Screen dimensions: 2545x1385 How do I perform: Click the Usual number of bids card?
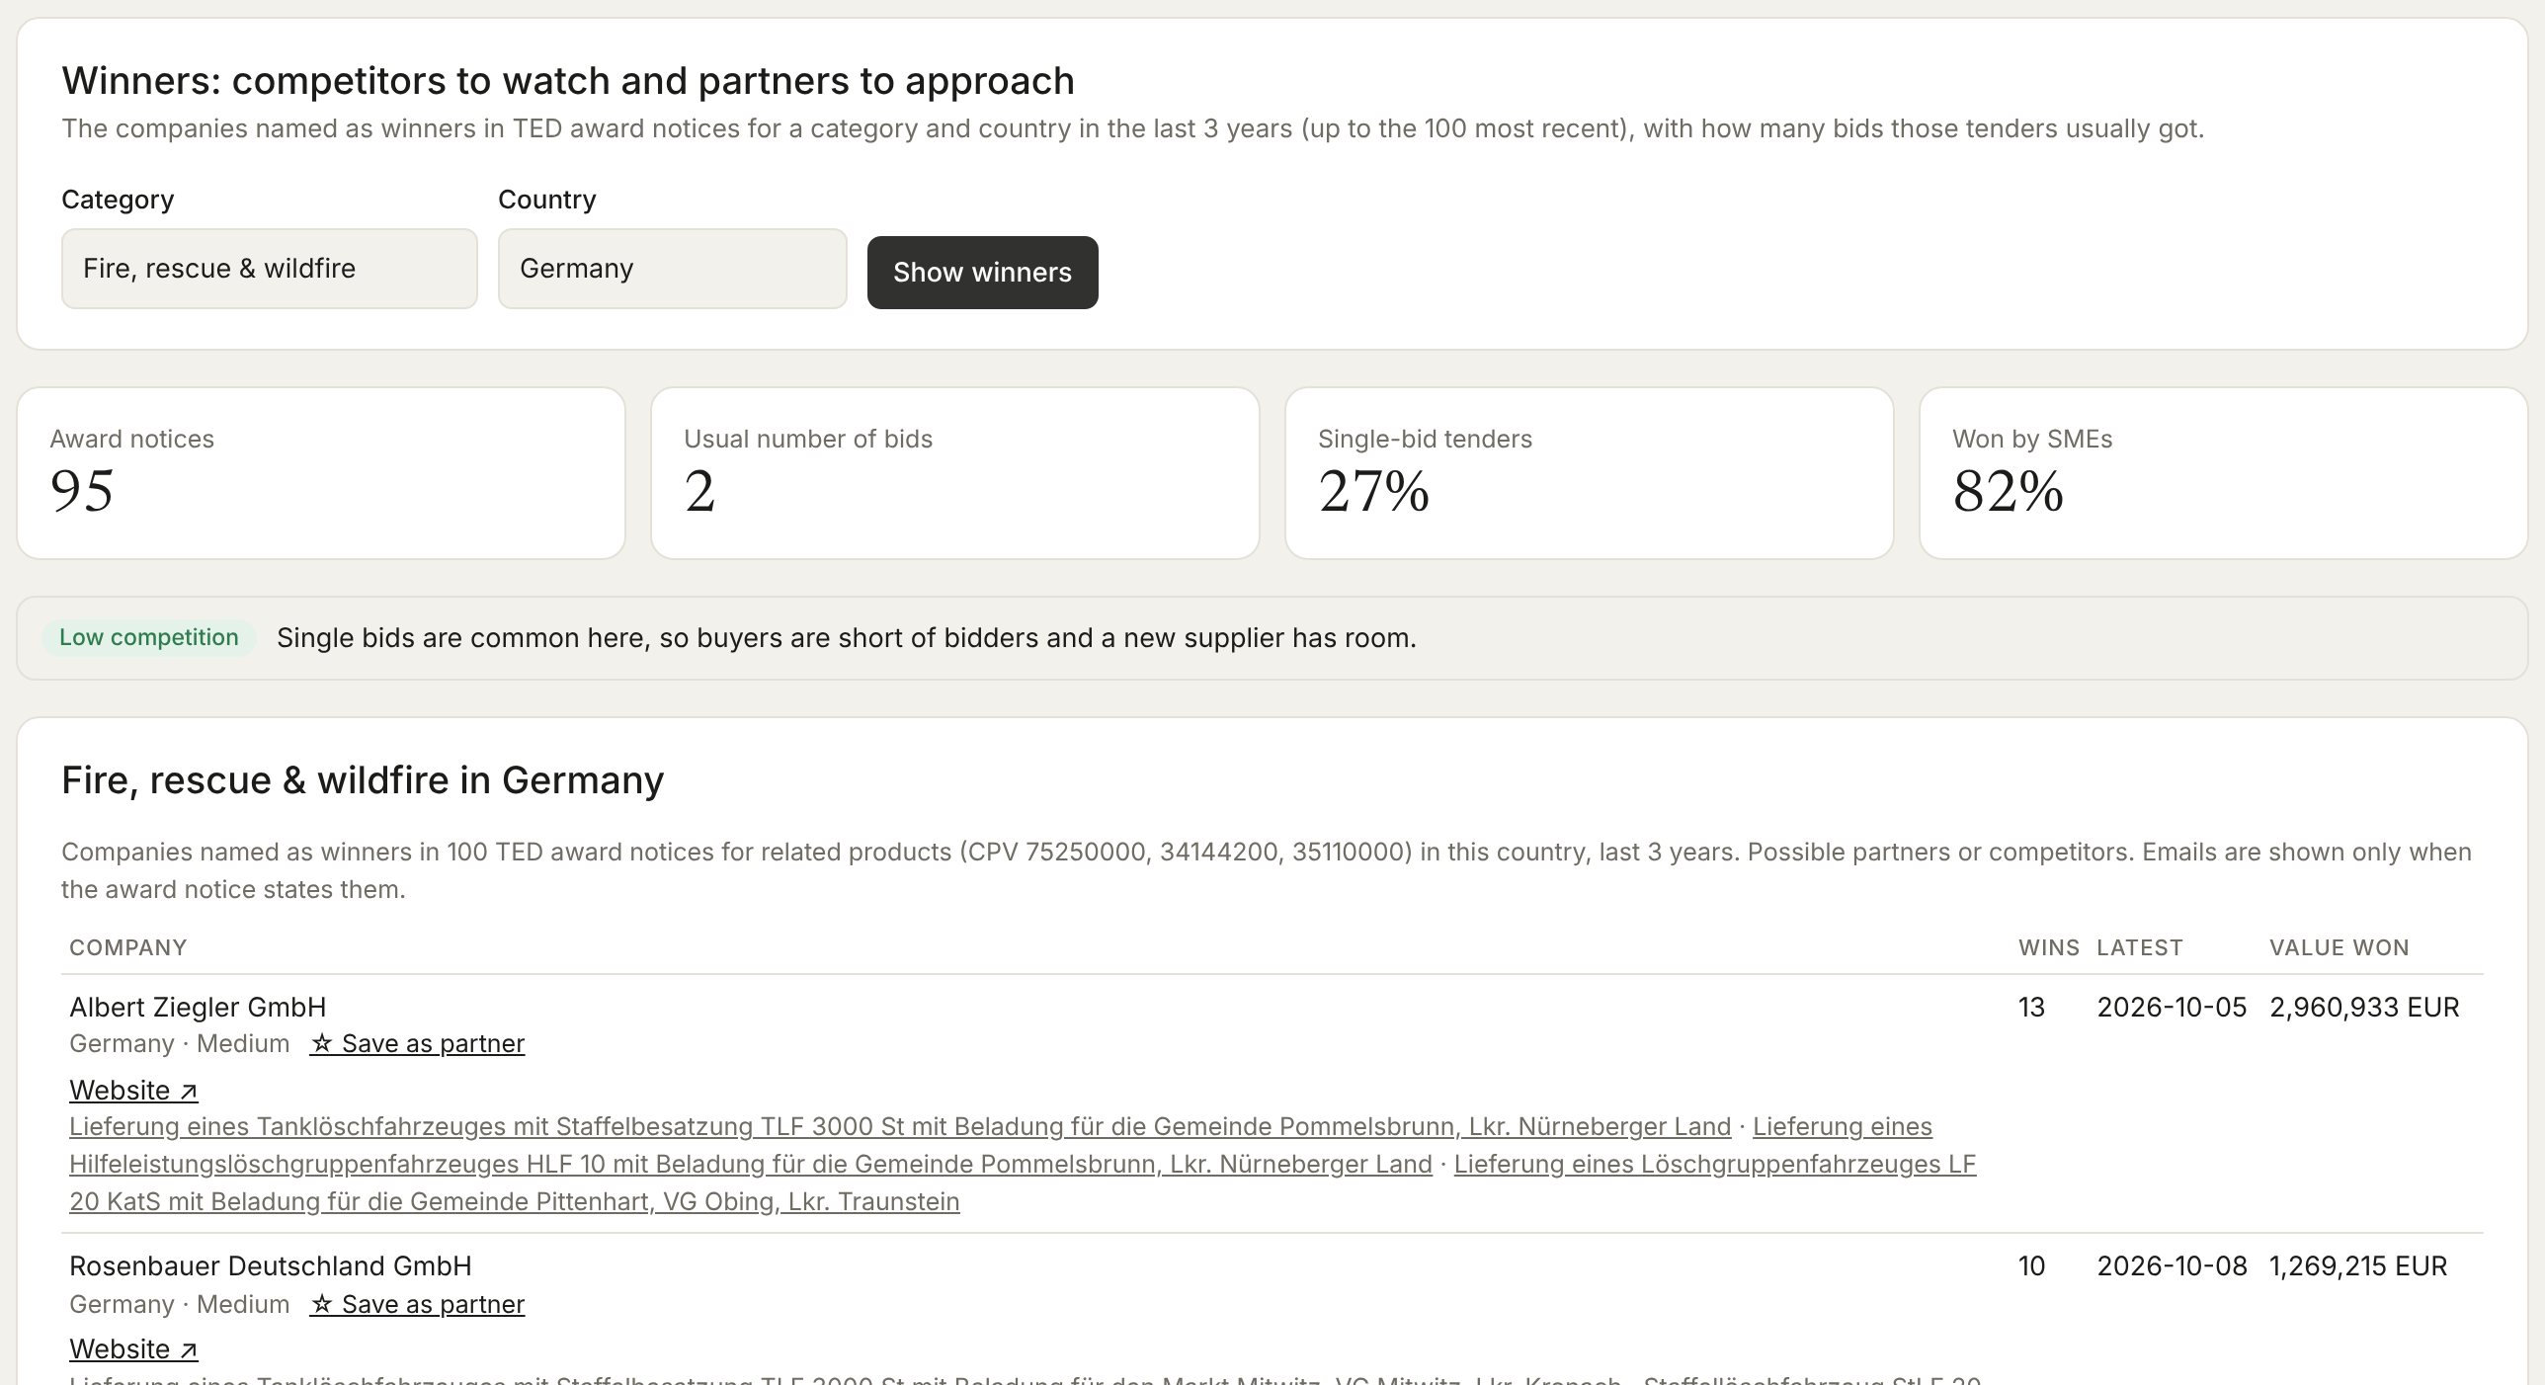coord(955,473)
